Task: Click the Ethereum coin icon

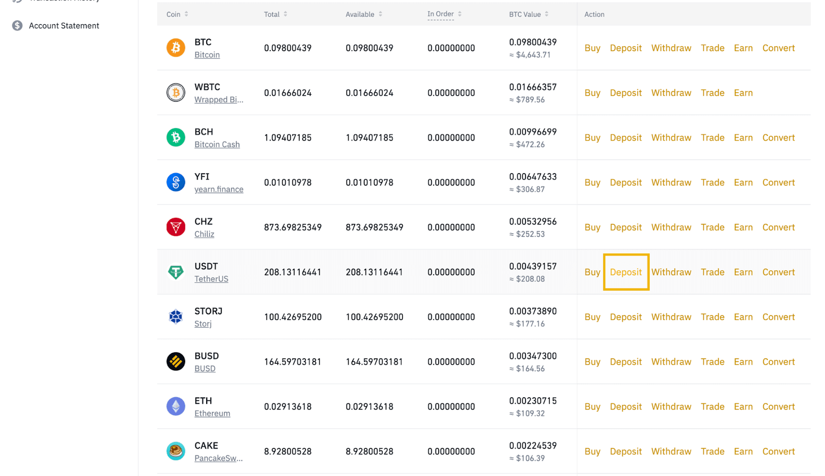Action: pos(176,406)
